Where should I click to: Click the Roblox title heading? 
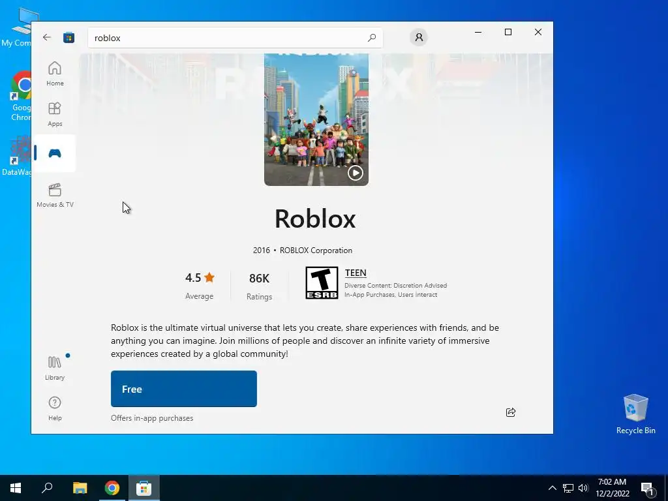tap(315, 219)
